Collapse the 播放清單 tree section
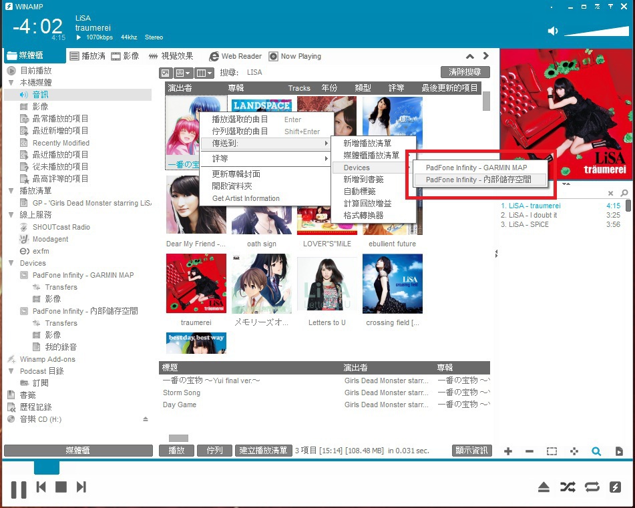Viewport: 635px width, 508px height. pyautogui.click(x=11, y=191)
